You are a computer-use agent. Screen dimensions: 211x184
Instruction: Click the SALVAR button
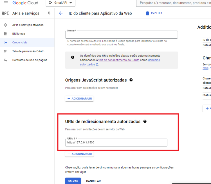[x=73, y=181]
